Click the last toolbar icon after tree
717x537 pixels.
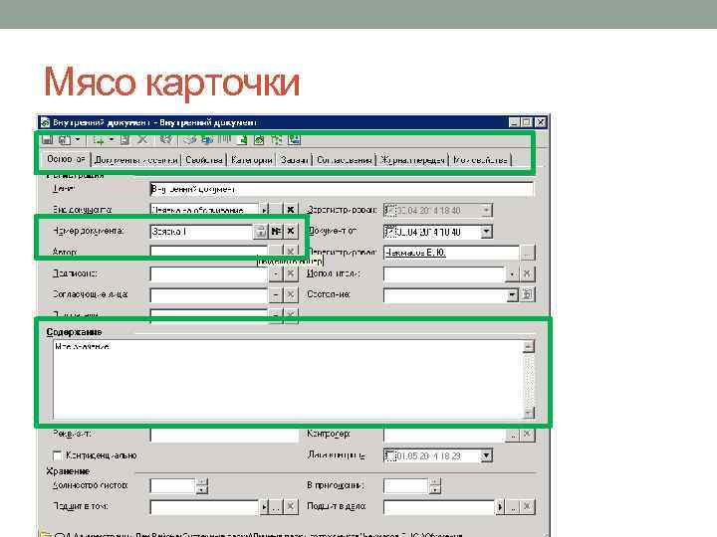pos(294,140)
